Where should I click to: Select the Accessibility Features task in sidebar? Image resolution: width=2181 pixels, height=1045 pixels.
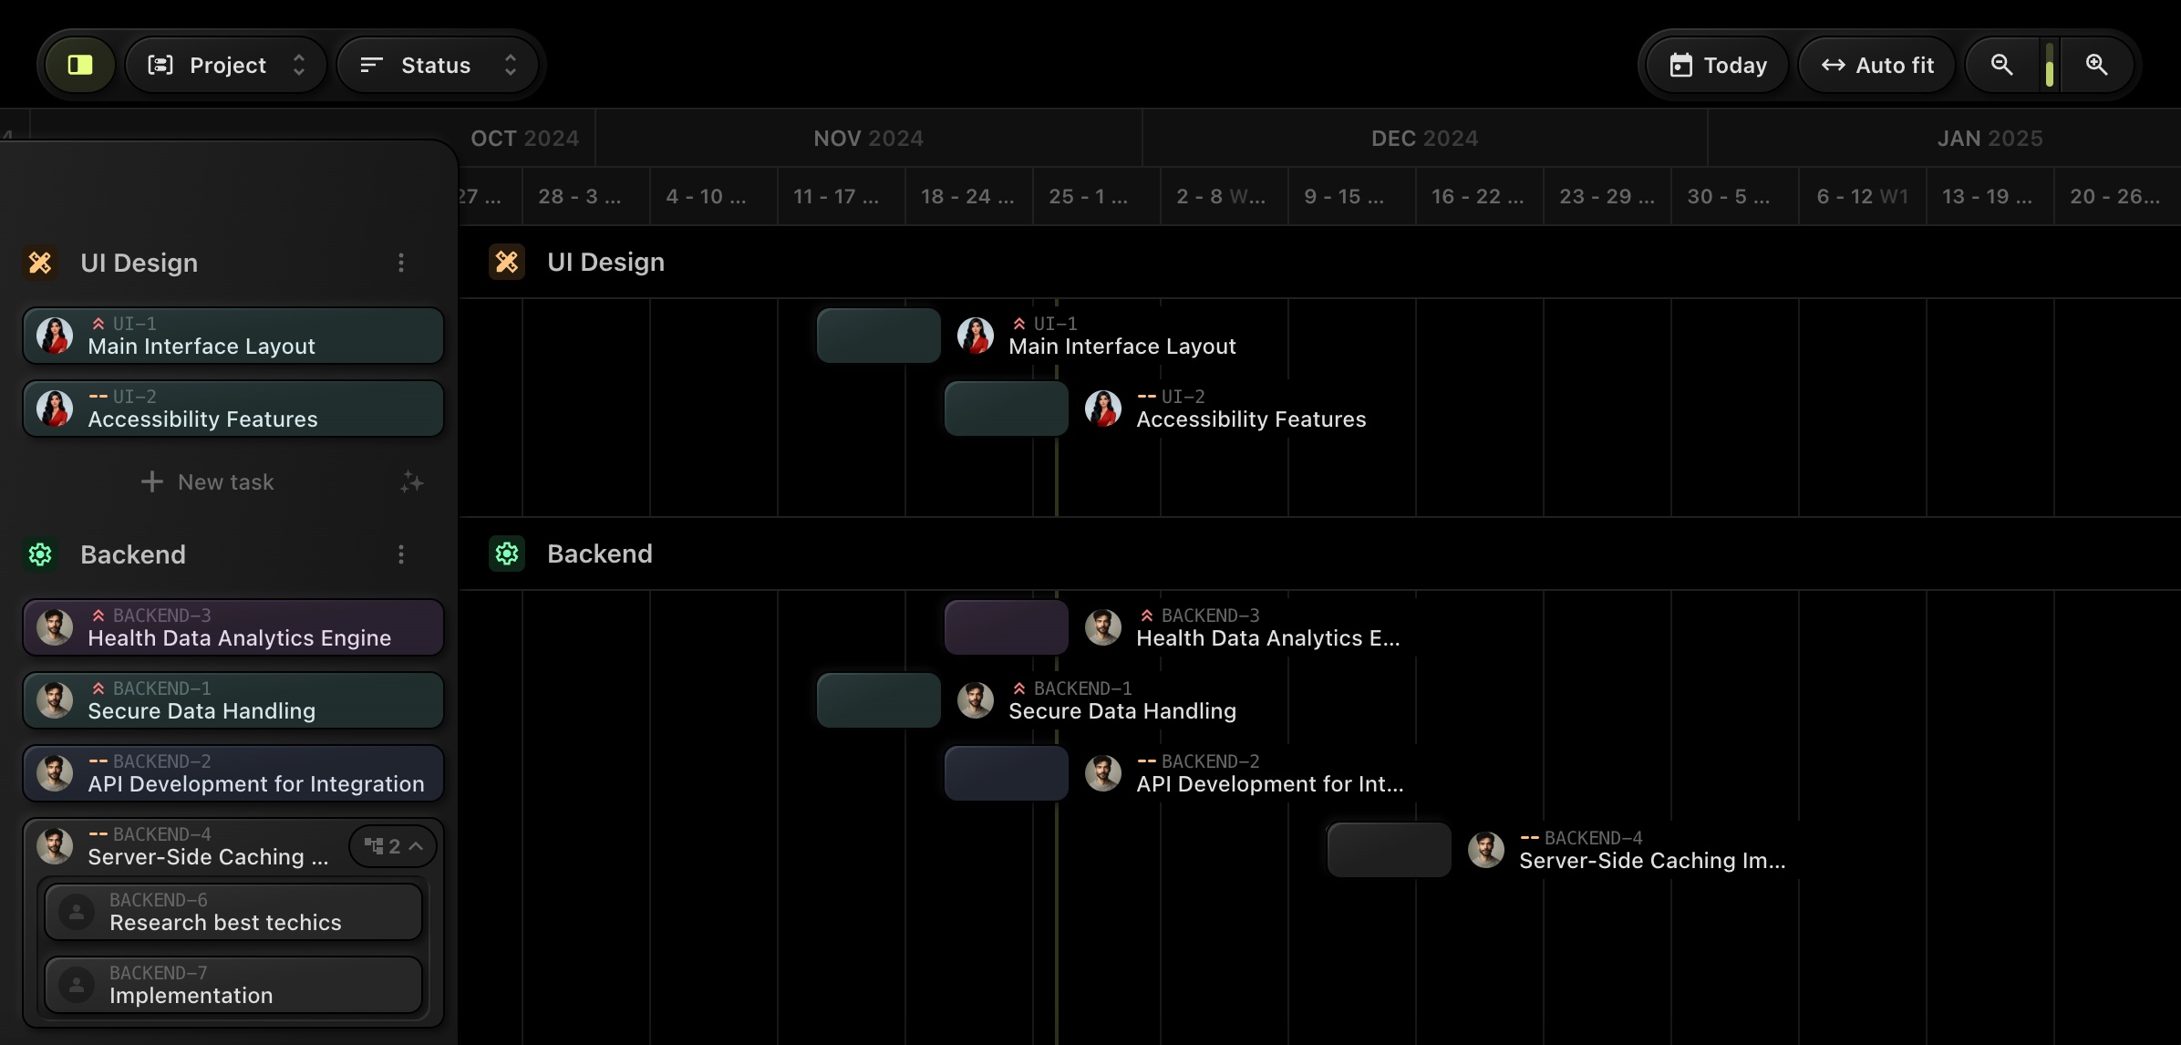(233, 409)
